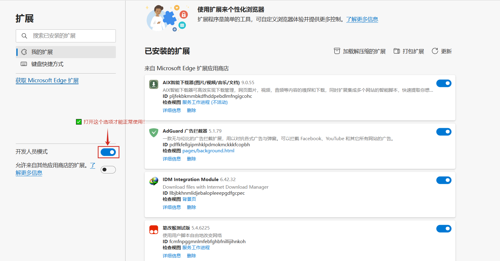Open the 获取 Microsoft Edge 扩展 link
This screenshot has height=261, width=500.
pyautogui.click(x=47, y=81)
